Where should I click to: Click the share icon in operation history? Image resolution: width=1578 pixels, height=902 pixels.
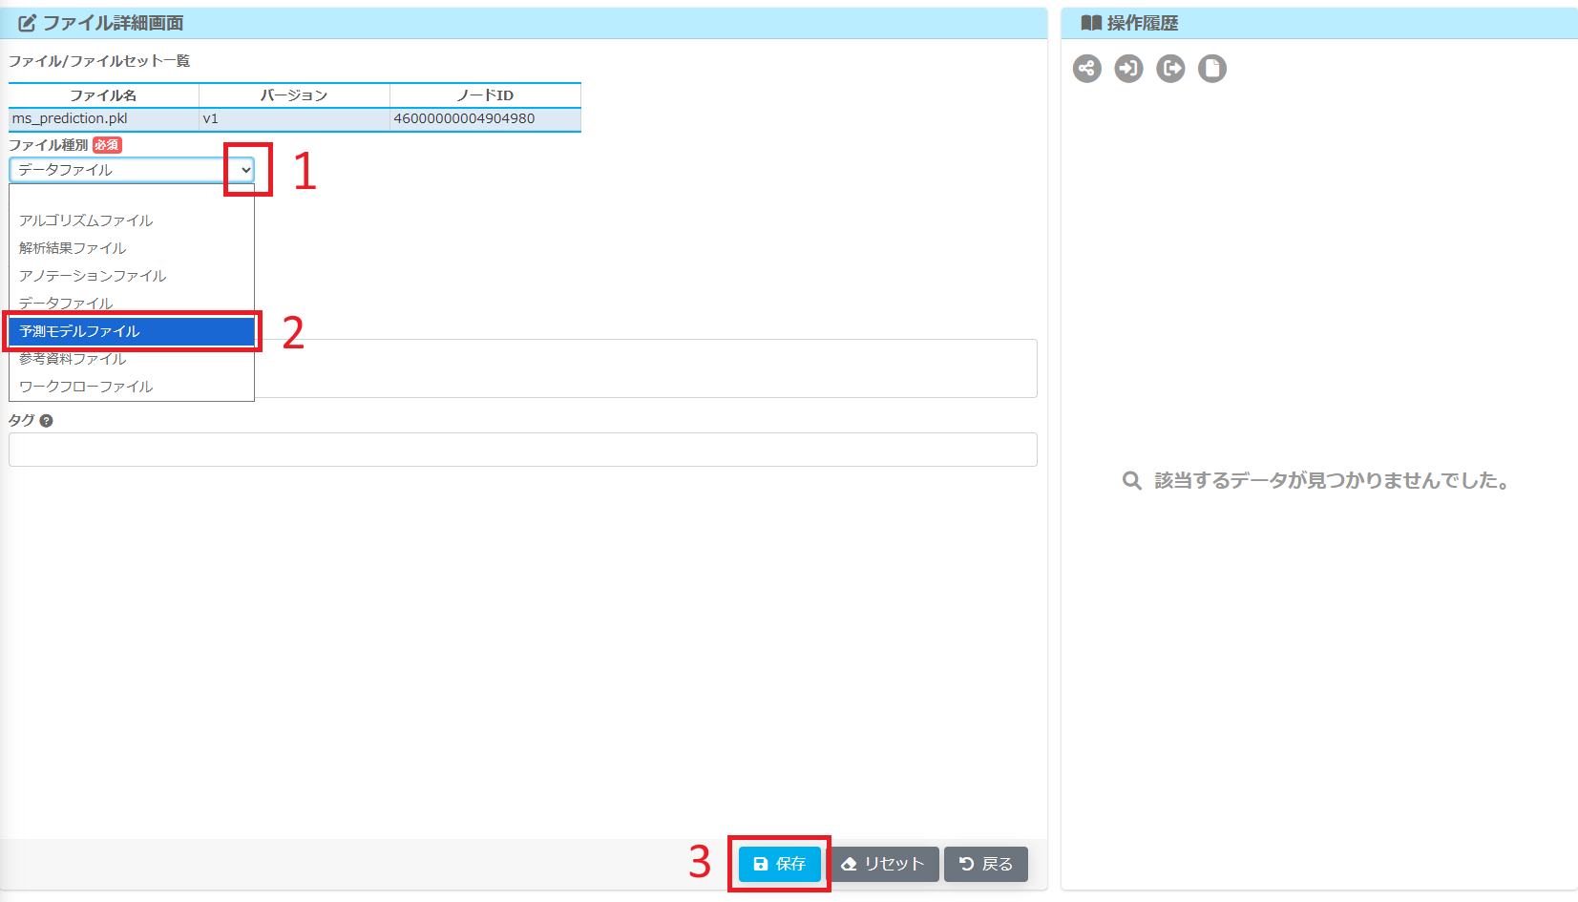pos(1086,69)
